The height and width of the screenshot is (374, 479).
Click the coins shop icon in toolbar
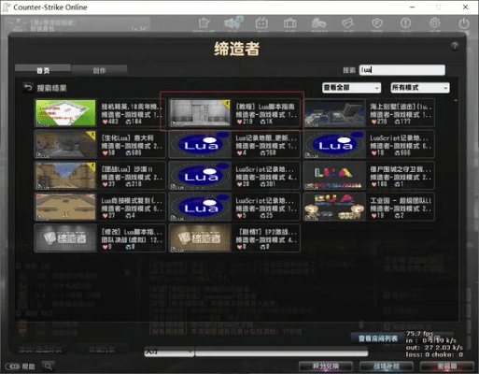point(319,23)
